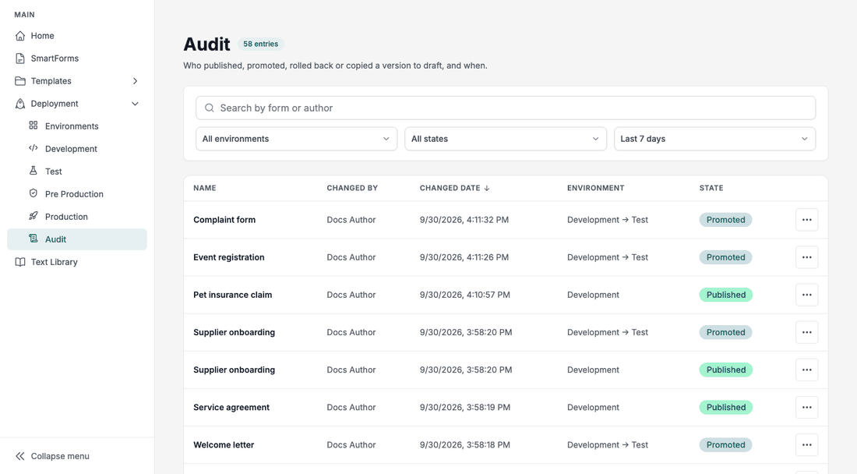
Task: Click the Collapse menu button
Action: click(77, 456)
